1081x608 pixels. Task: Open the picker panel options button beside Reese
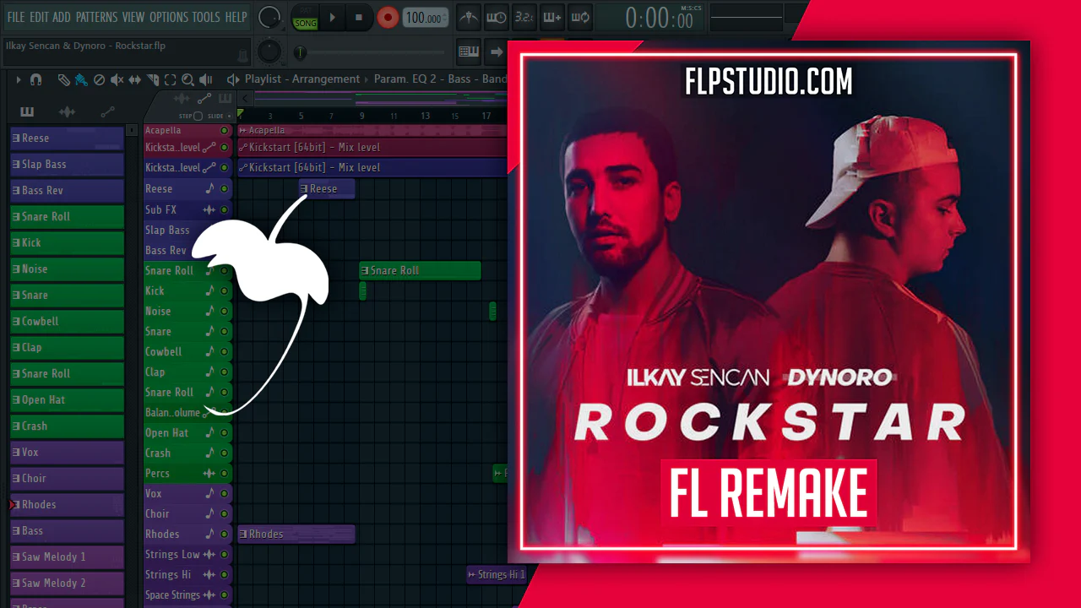(x=132, y=130)
